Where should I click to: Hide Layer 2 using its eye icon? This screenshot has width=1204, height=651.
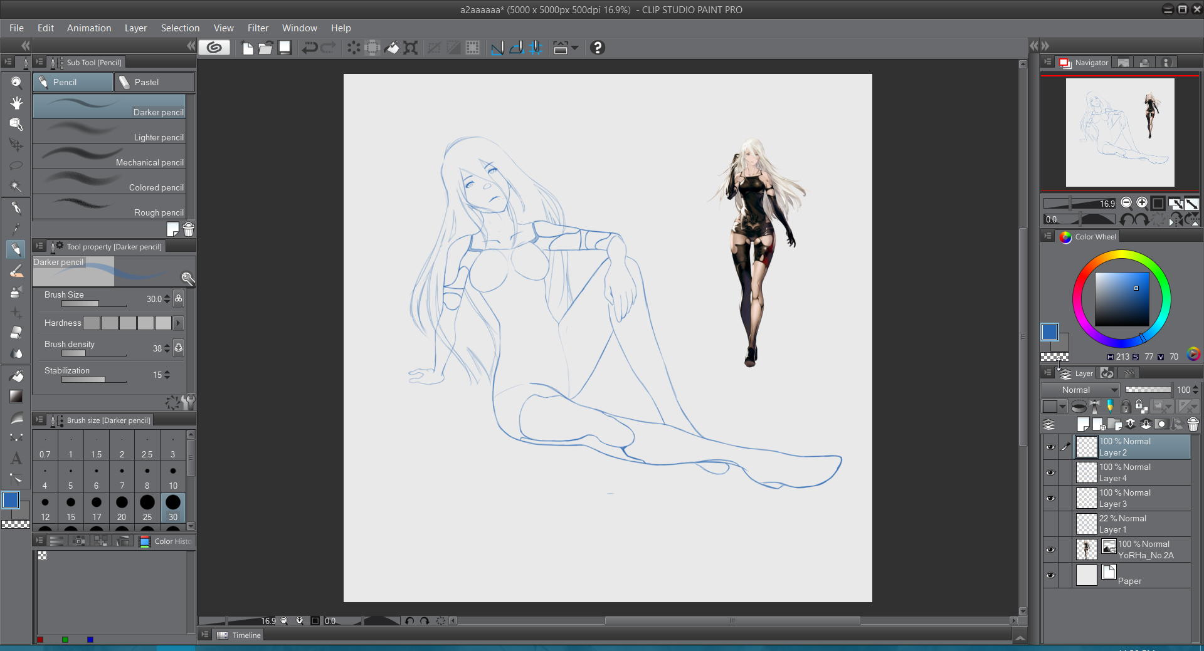(x=1050, y=447)
